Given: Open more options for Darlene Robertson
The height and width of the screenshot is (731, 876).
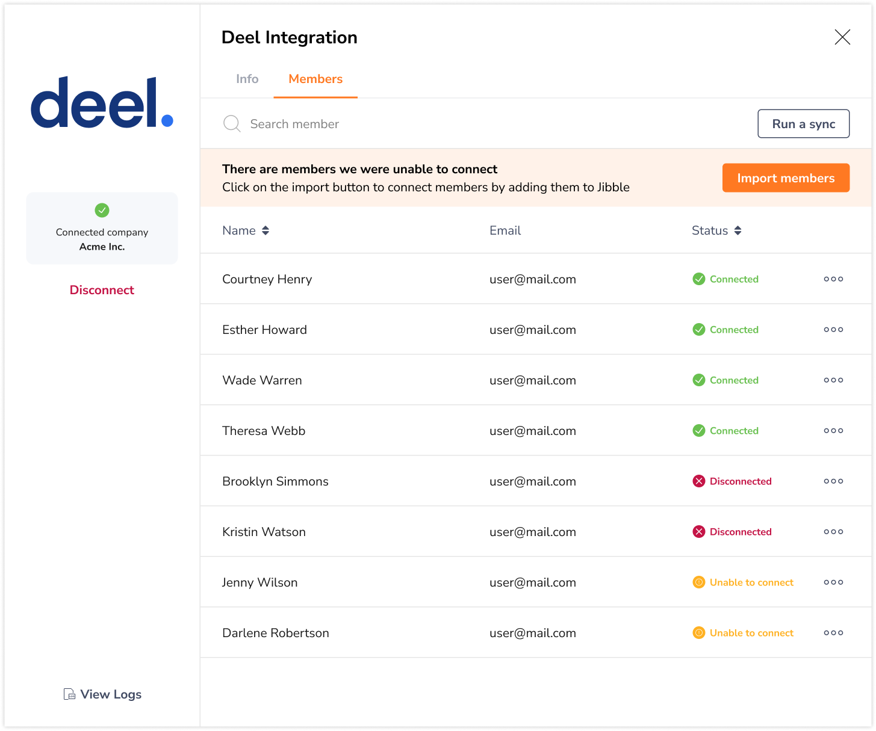Looking at the screenshot, I should tap(833, 633).
